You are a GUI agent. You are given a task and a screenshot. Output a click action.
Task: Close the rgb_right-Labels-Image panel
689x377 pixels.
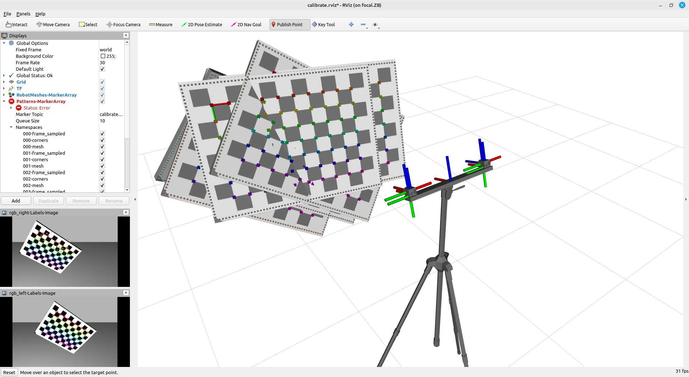126,212
